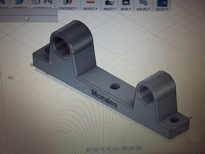Click the Construct offset plane icon
205x154 pixels.
point(68,2)
